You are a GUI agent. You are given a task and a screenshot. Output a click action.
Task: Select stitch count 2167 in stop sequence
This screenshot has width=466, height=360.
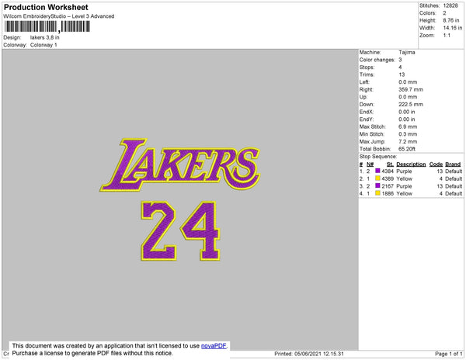click(x=388, y=186)
